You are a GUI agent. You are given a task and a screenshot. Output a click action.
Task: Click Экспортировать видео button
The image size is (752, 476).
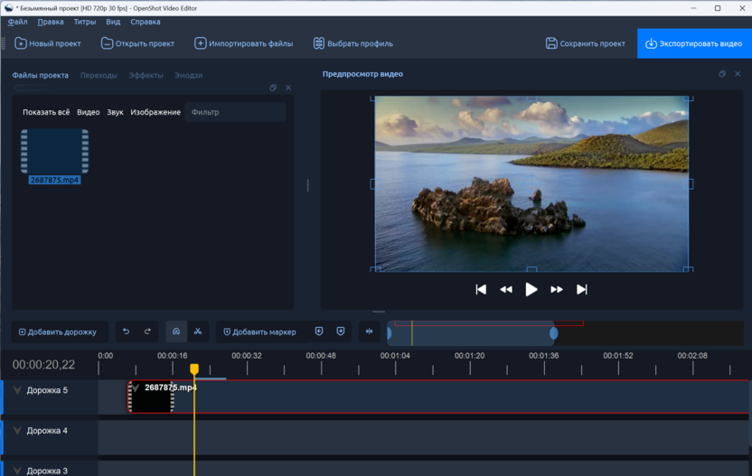(x=693, y=43)
